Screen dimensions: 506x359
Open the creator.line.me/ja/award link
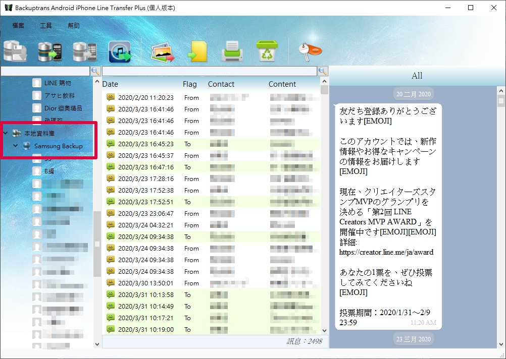386,252
